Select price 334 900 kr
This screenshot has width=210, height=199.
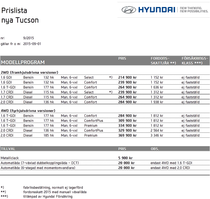coord(127,126)
